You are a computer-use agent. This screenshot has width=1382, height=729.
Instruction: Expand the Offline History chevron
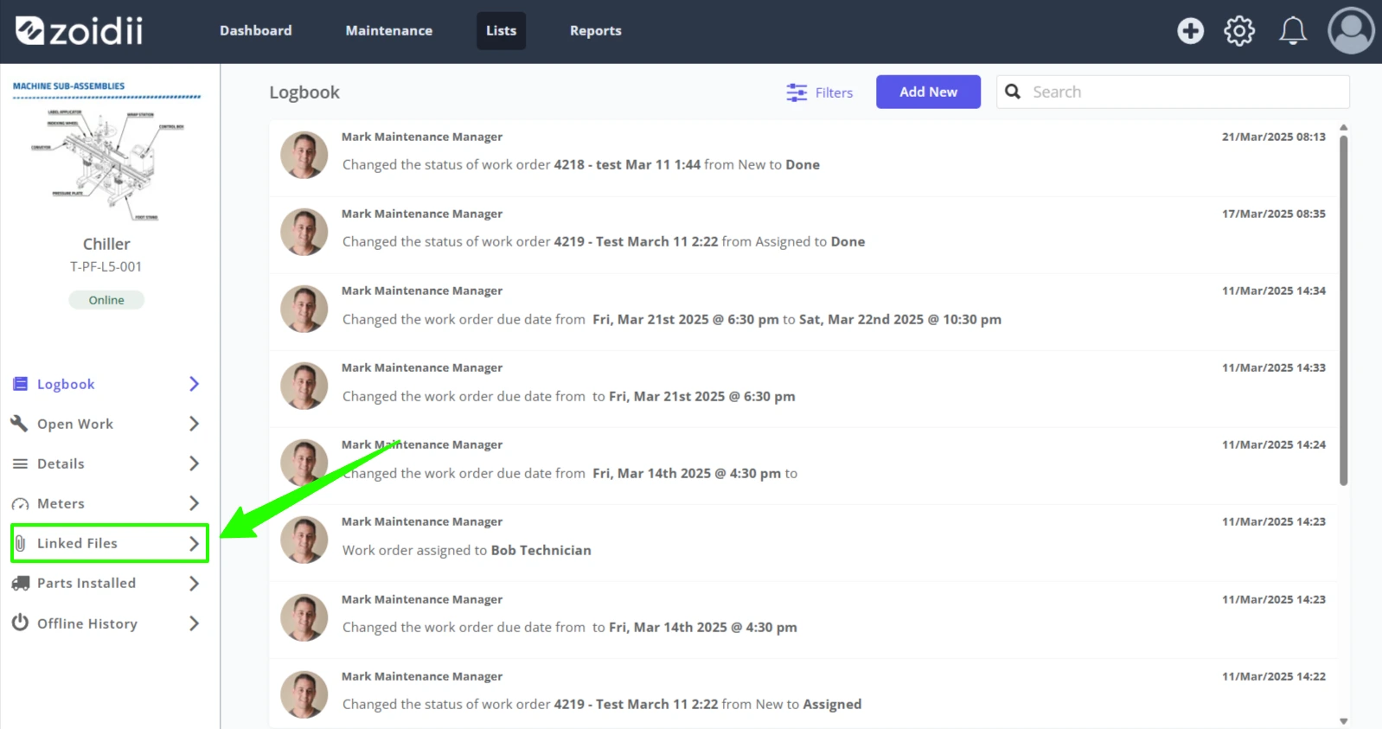194,623
